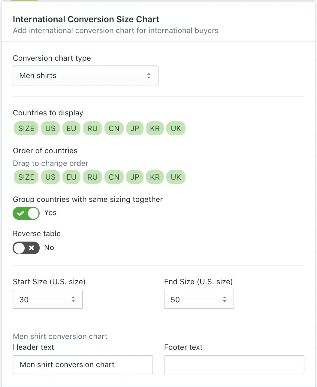Disable grouping countries with same sizing

(26, 213)
